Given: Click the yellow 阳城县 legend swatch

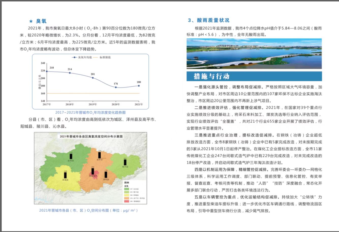Looking at the screenshot, I should (x=126, y=195).
